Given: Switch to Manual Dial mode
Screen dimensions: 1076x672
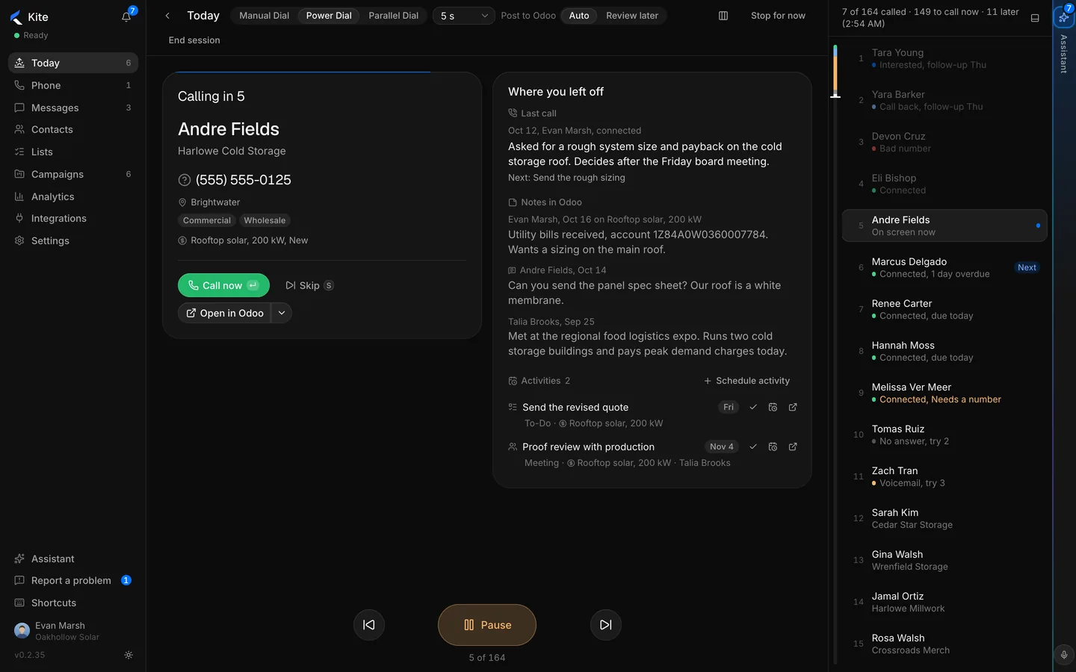Looking at the screenshot, I should point(264,16).
